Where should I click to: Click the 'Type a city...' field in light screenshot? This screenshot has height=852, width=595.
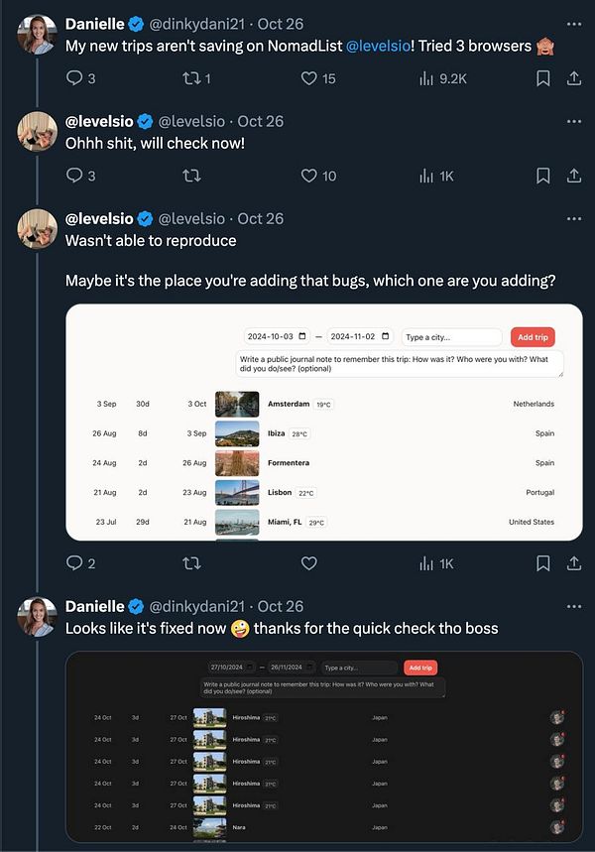coord(451,337)
